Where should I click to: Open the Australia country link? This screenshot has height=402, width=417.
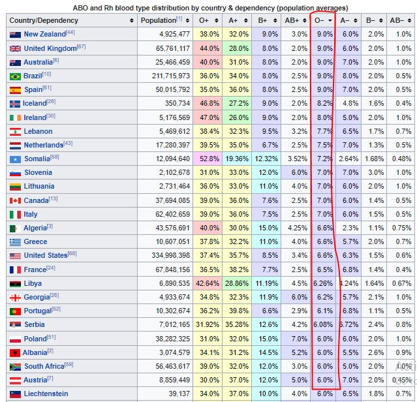(x=38, y=62)
